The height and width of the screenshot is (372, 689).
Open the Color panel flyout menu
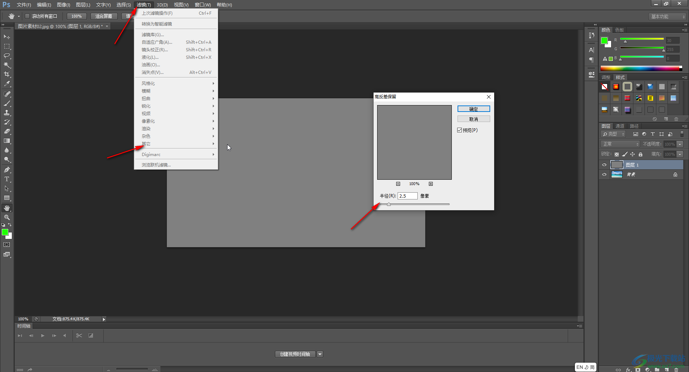[685, 30]
